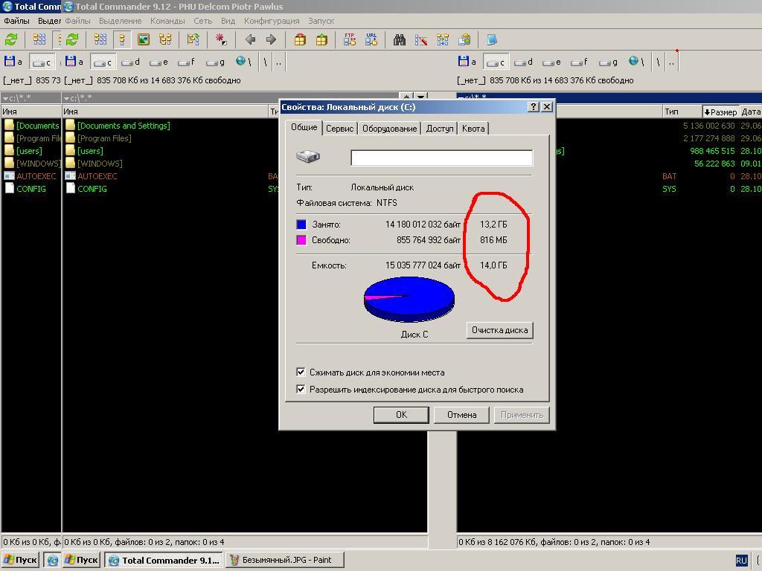This screenshot has width=762, height=571.
Task: Sort by the Размер column header
Action: pyautogui.click(x=720, y=112)
